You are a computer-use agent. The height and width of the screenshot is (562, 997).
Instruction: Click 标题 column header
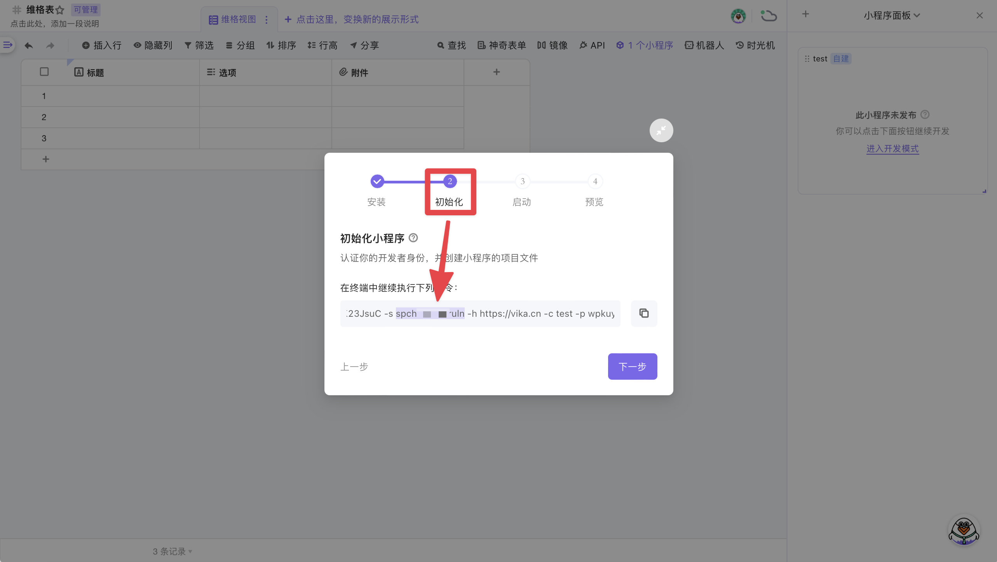(x=133, y=73)
